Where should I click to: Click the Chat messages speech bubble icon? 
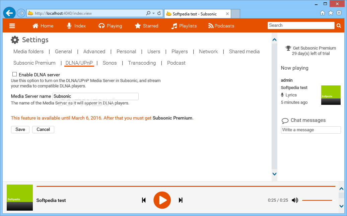click(x=285, y=121)
